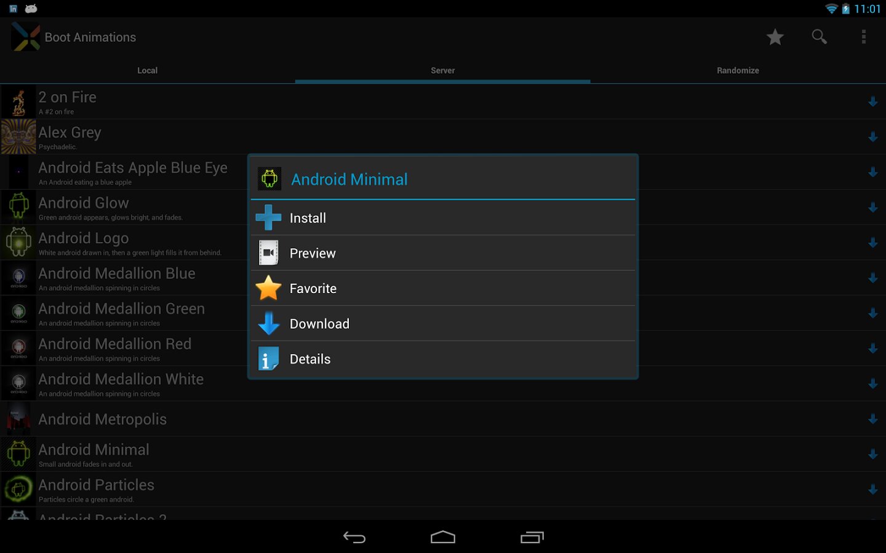Select the 'Android Logo' title
886x553 pixels.
click(x=84, y=238)
